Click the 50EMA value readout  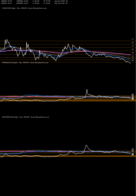point(6,3)
